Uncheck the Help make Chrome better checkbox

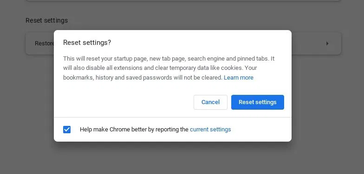(x=67, y=130)
